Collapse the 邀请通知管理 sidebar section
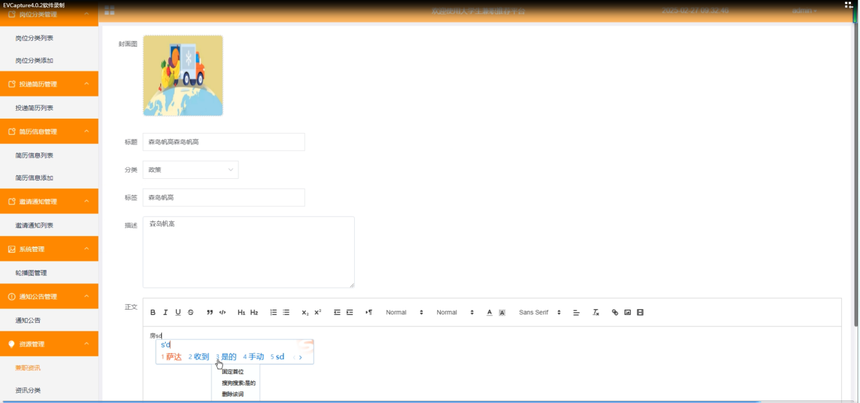 pyautogui.click(x=49, y=201)
